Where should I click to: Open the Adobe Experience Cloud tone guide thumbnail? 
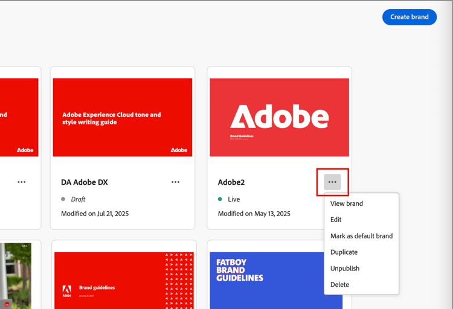[x=123, y=117]
